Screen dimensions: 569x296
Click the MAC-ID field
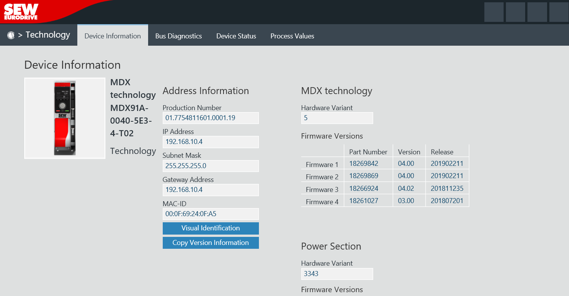tap(210, 214)
